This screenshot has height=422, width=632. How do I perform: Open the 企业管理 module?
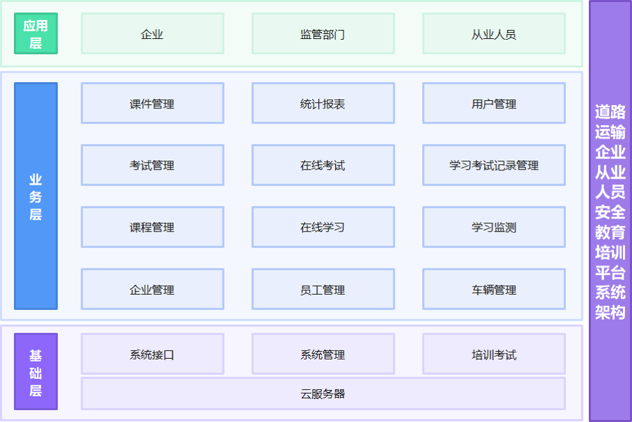click(x=152, y=289)
